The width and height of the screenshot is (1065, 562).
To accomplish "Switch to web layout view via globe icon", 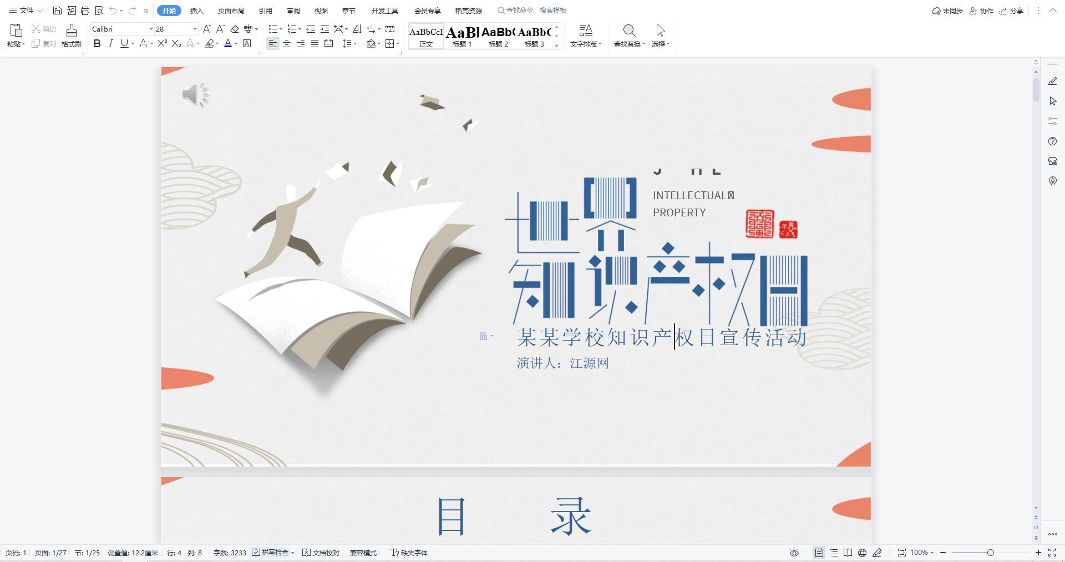I will pos(861,553).
